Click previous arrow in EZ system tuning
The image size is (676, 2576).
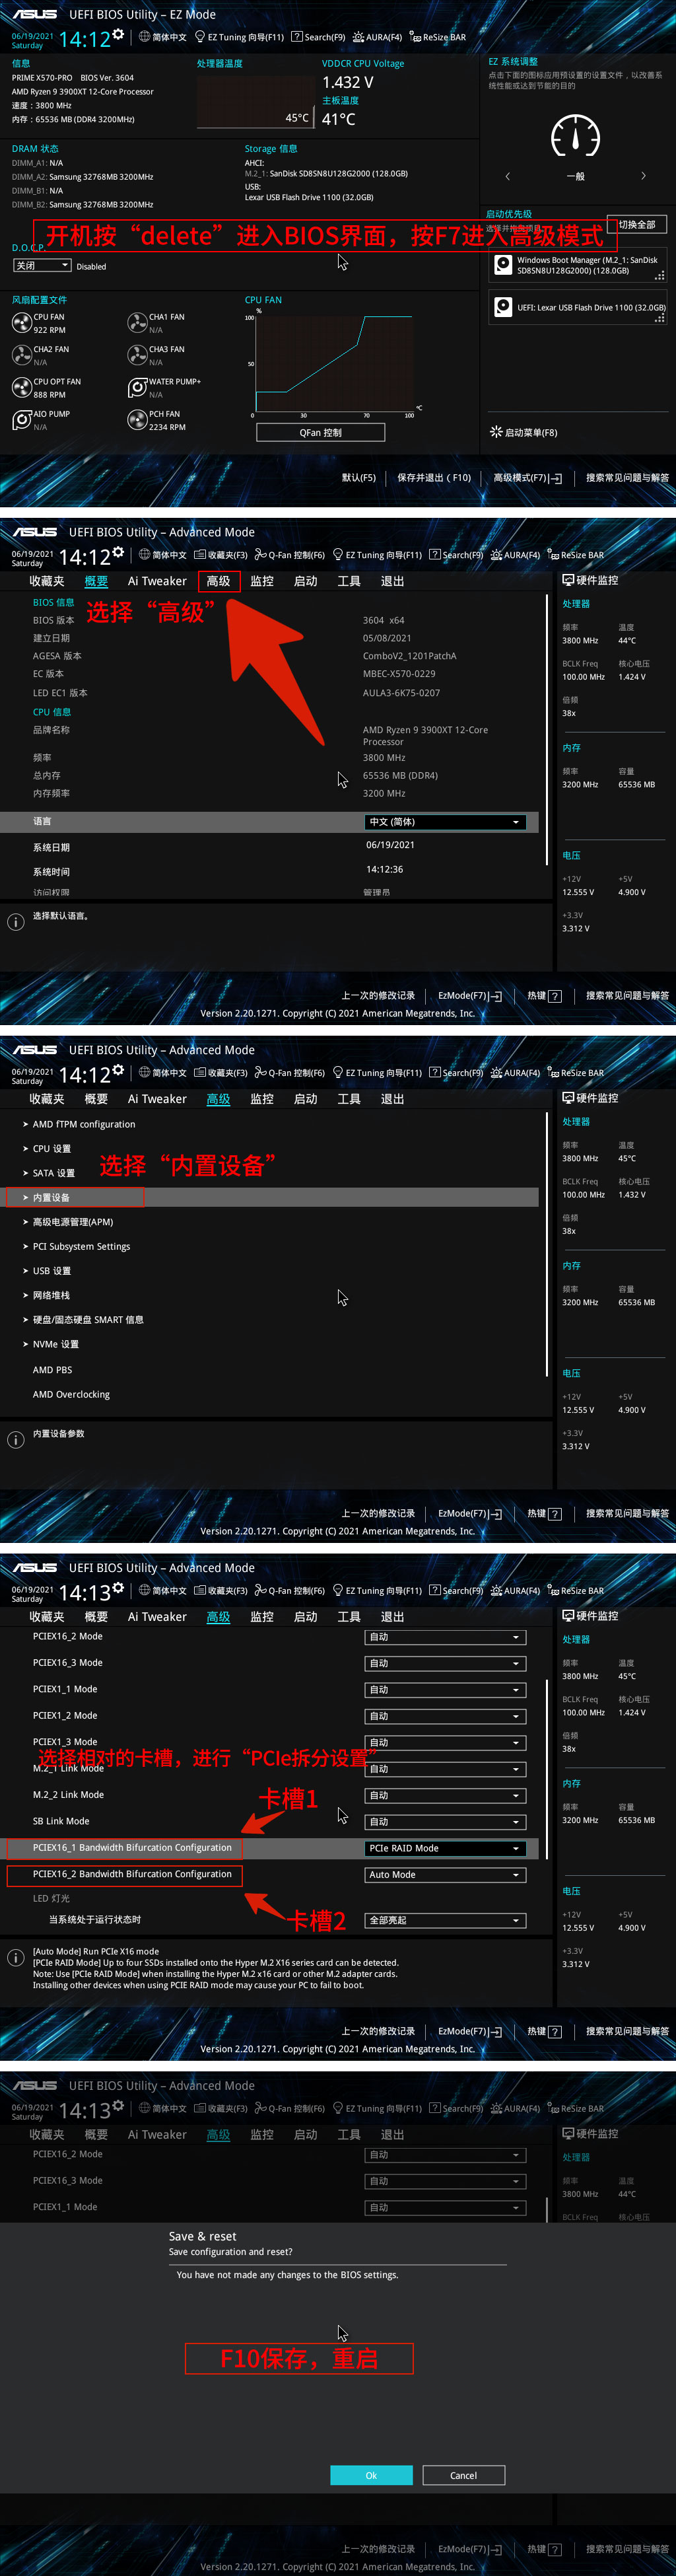(508, 176)
